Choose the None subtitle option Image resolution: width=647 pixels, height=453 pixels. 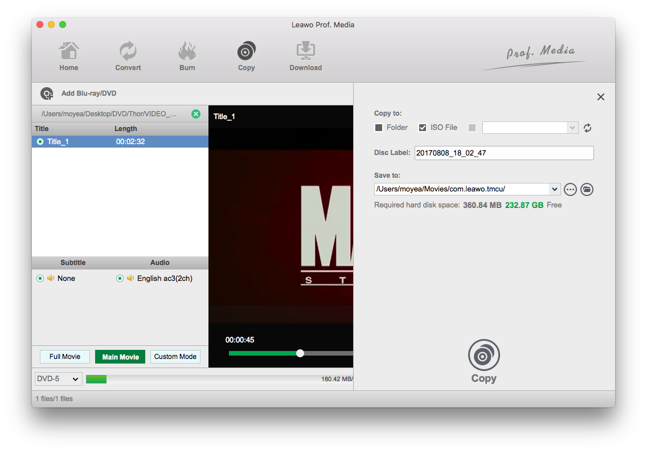click(40, 278)
